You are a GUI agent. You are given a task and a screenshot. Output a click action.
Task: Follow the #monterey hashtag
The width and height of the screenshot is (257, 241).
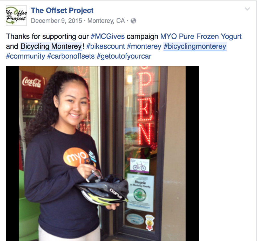[144, 46]
